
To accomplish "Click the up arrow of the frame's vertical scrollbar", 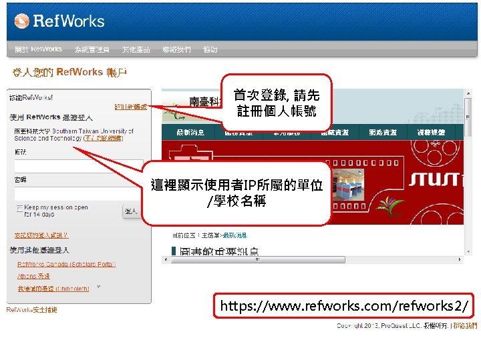I will point(468,93).
